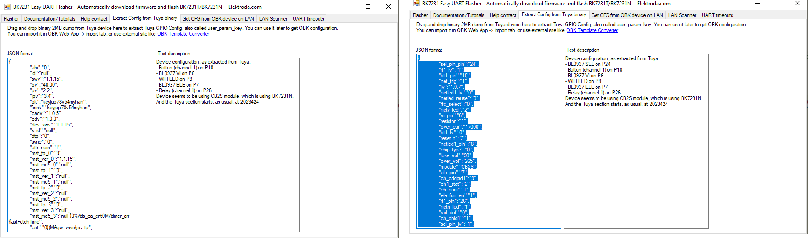Click the "mst_ver_0":"1.1.15" JSON line

[x=53, y=159]
